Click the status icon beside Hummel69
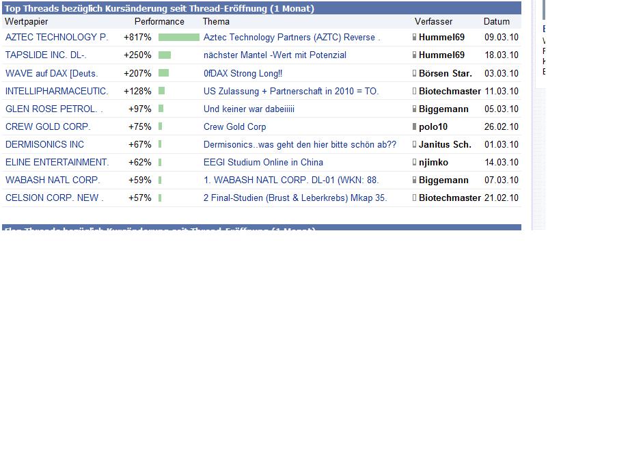This screenshot has height=473, width=630. click(x=413, y=37)
